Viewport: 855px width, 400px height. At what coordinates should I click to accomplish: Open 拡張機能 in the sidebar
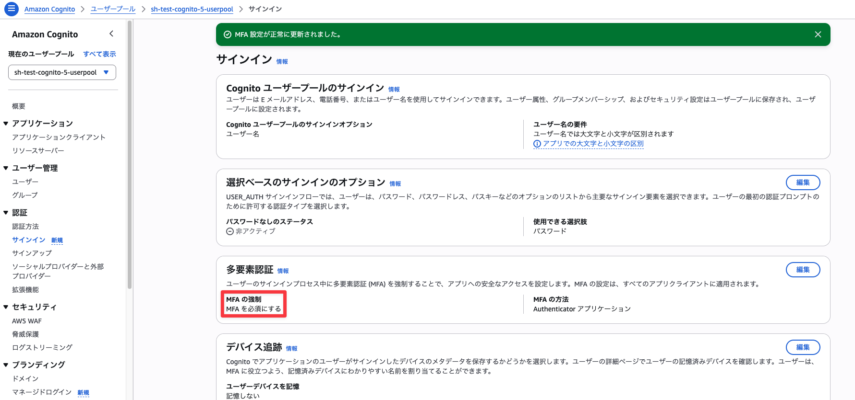[x=25, y=290]
